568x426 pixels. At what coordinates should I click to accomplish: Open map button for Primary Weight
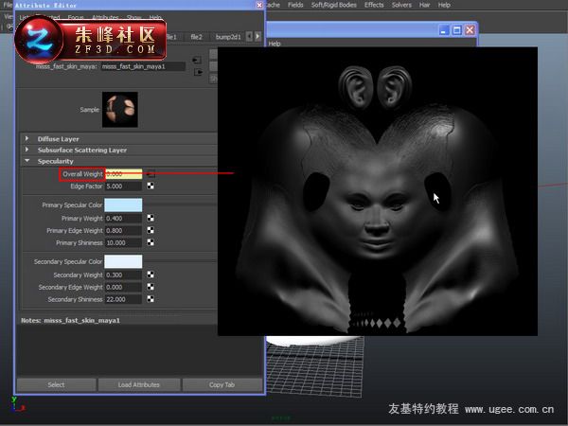pos(151,218)
